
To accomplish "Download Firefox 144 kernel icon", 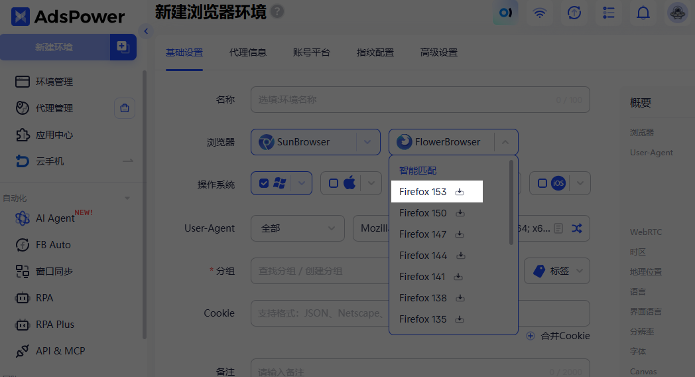I will click(461, 256).
